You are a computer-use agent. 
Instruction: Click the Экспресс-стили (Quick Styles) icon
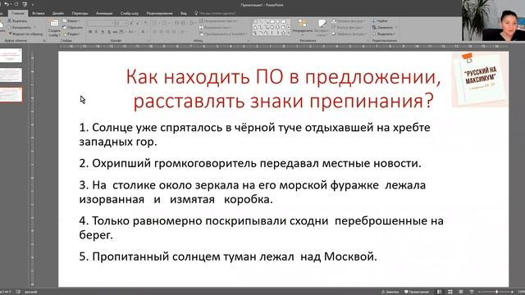click(322, 24)
